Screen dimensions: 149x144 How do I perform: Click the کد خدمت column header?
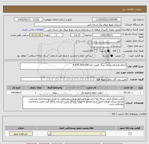(128, 88)
